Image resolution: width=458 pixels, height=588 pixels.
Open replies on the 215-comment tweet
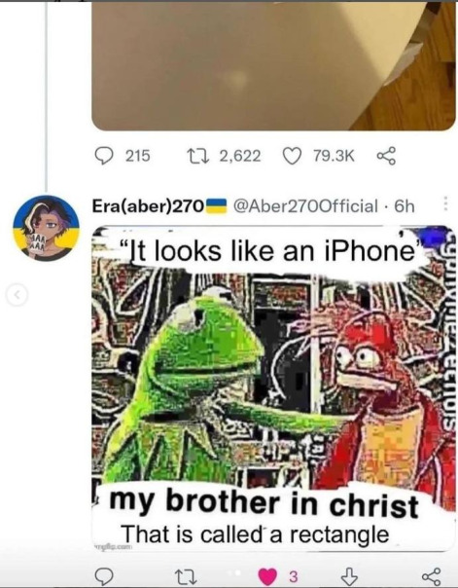pos(103,156)
